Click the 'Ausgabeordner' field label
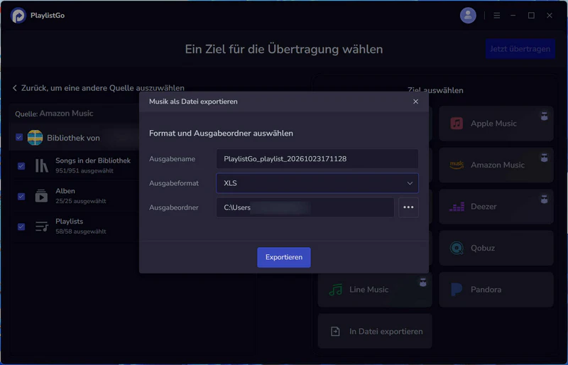This screenshot has width=568, height=365. pyautogui.click(x=174, y=207)
